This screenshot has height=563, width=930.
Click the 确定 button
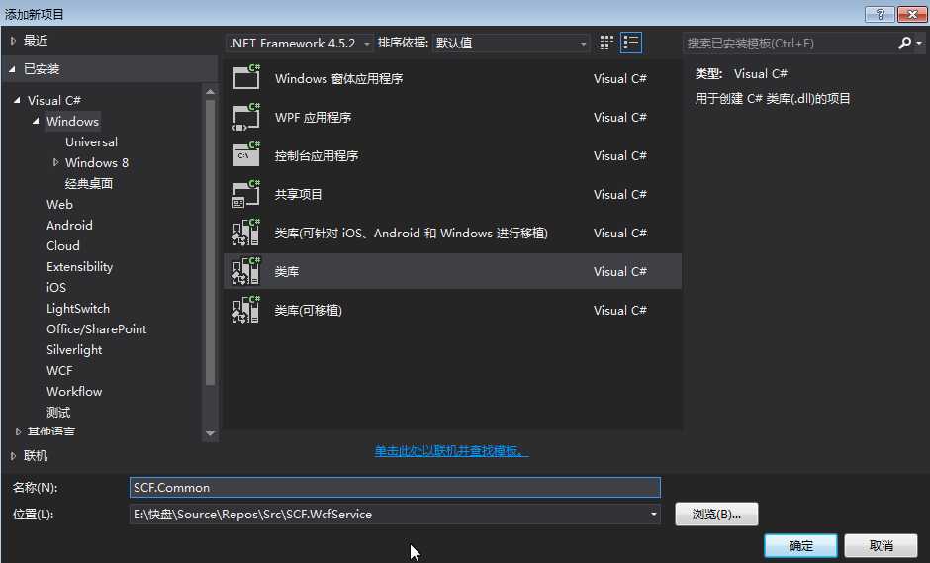(800, 545)
